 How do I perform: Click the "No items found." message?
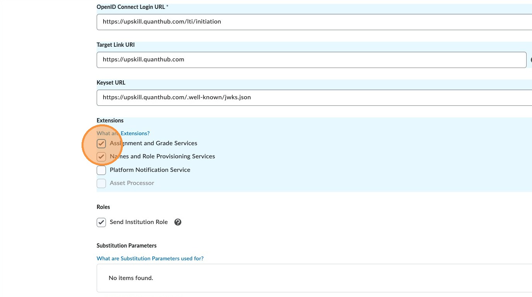(x=131, y=278)
